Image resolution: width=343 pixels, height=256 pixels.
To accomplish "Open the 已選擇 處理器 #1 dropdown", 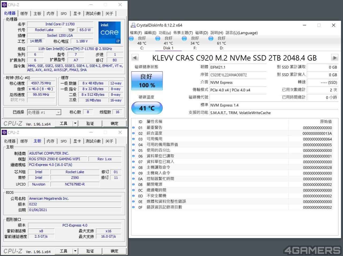I will click(x=44, y=112).
